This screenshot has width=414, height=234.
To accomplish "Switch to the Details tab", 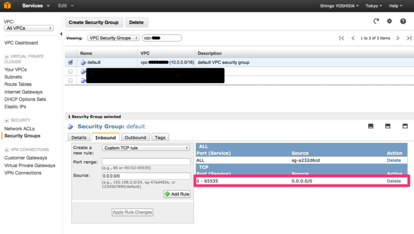I will tap(79, 138).
